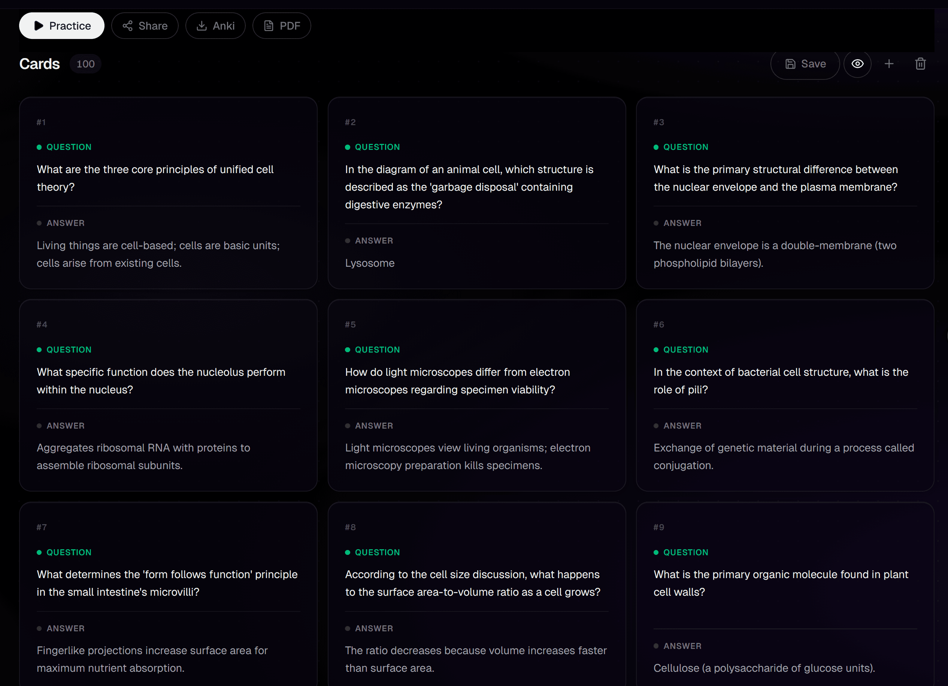Click the Share button
The height and width of the screenshot is (686, 948).
click(145, 26)
